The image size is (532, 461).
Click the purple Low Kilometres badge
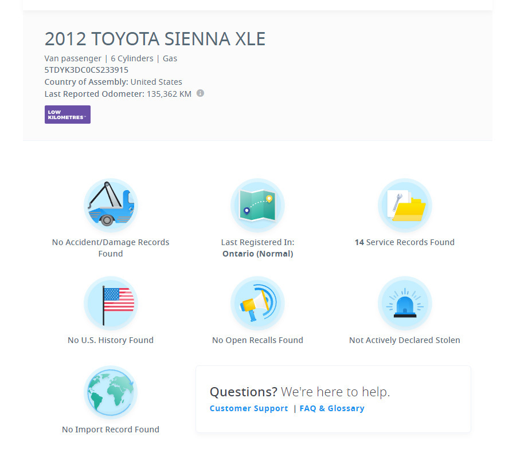click(67, 115)
